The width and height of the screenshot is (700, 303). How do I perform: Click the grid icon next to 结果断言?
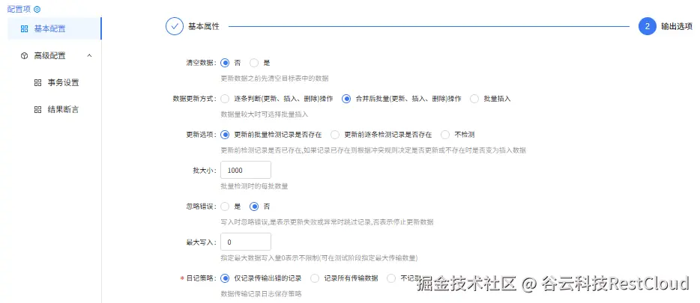(x=38, y=110)
